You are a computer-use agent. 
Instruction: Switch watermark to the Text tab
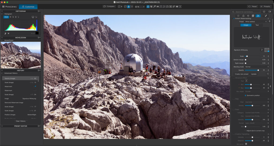(x=257, y=25)
